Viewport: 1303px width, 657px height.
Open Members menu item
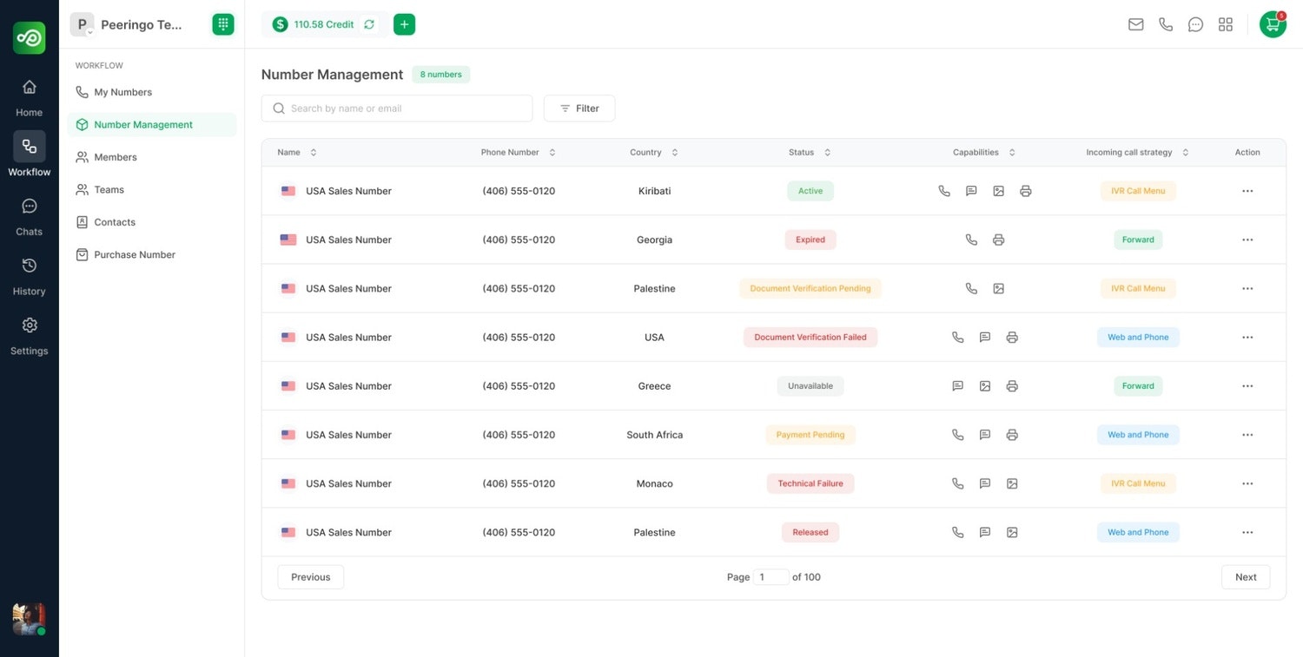coord(152,157)
